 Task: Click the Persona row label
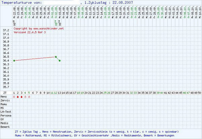pos(6,115)
